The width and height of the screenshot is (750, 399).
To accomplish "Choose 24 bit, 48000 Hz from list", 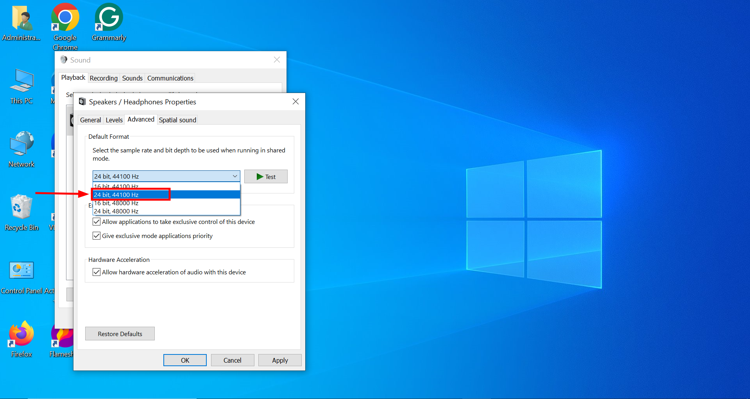I will [116, 211].
